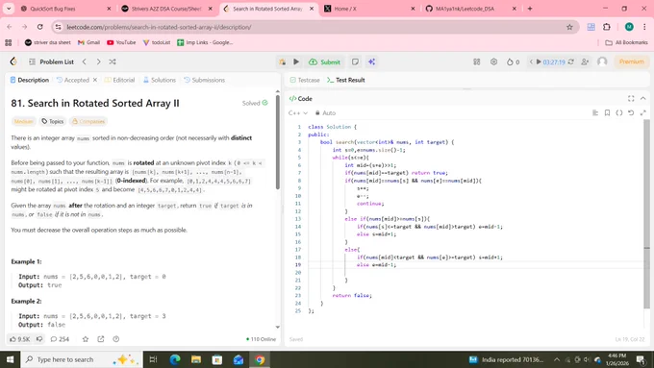Open the browser tab search dropdown
Viewport: 654px width, 368px height.
click(9, 9)
